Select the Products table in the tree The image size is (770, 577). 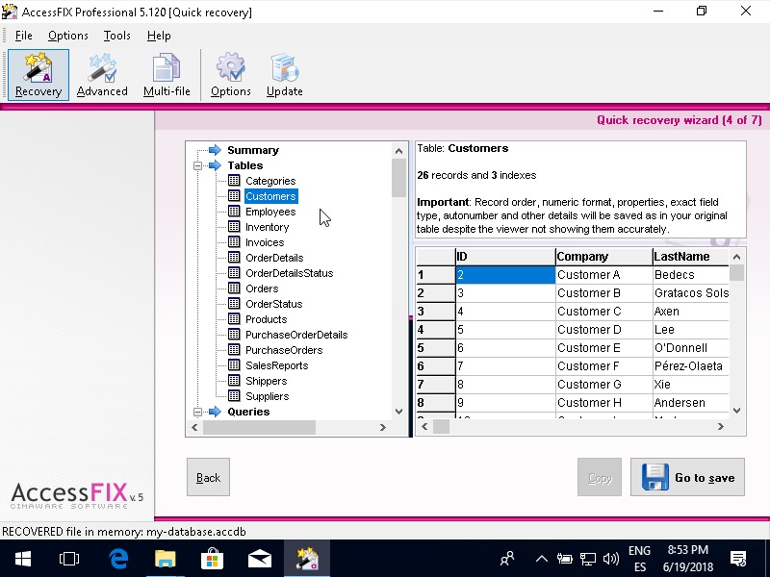[x=266, y=319]
